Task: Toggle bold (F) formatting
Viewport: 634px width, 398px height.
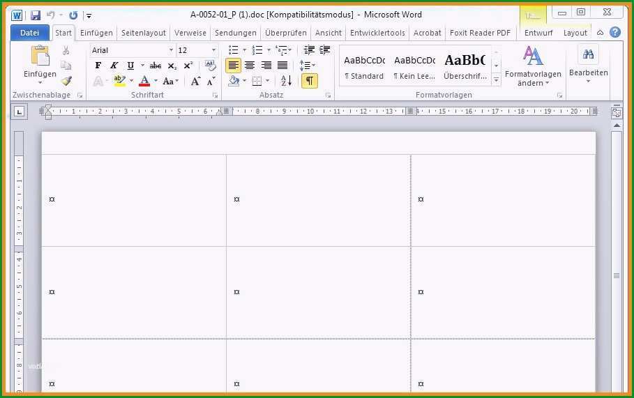Action: pos(98,66)
